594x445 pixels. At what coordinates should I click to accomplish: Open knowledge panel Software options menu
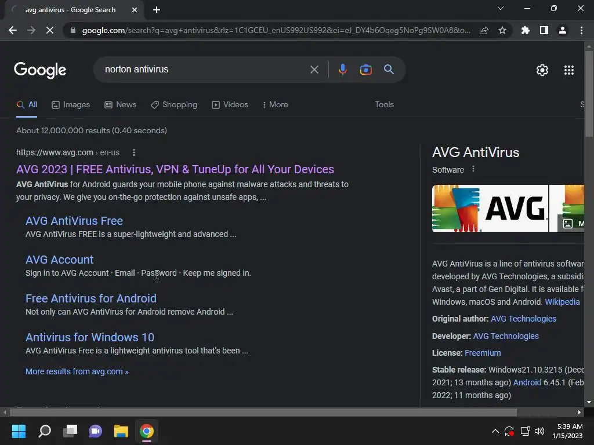[473, 169]
